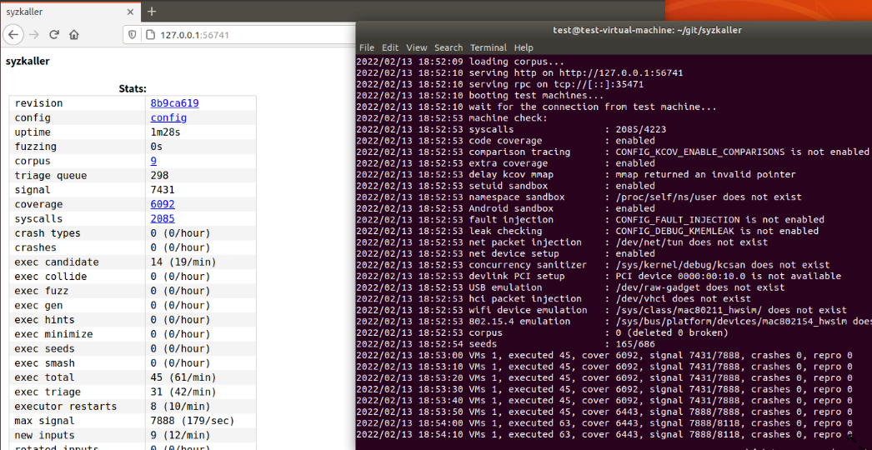Click the terminal line 'loading corpus...'
872x450 pixels.
pyautogui.click(x=517, y=62)
